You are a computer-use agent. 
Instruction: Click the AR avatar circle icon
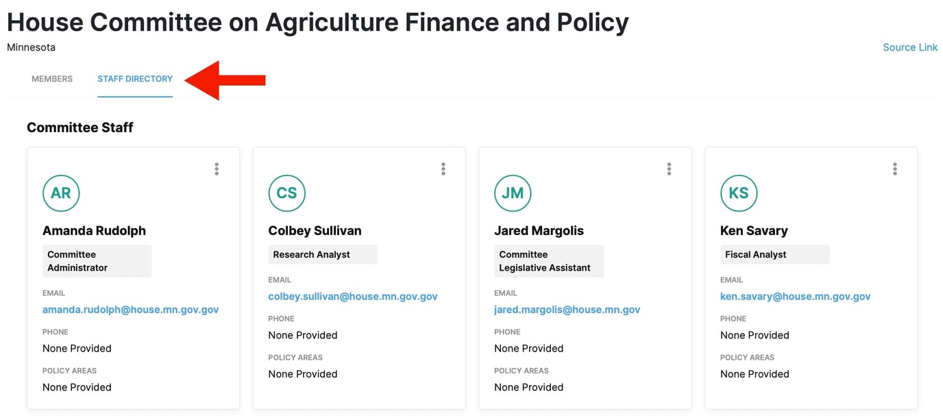[61, 193]
